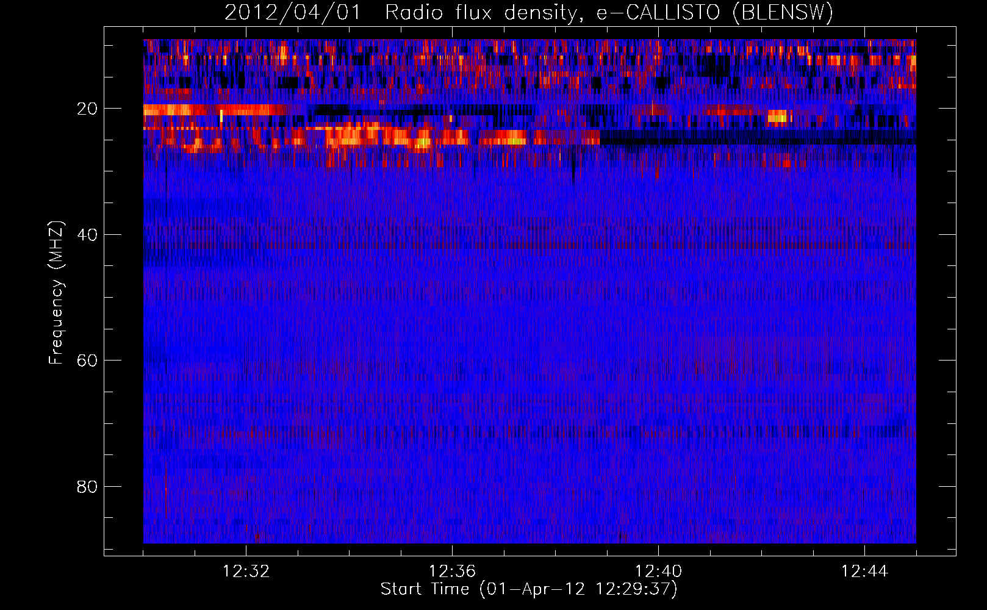Click the 40 MHz frequency tick label
The height and width of the screenshot is (610, 987).
(87, 235)
